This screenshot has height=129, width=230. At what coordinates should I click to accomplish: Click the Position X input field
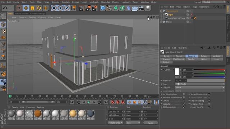point(116,111)
